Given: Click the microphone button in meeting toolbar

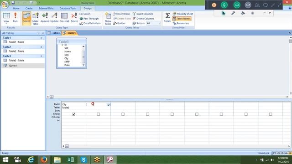Looking at the screenshot, I should click(224, 5).
